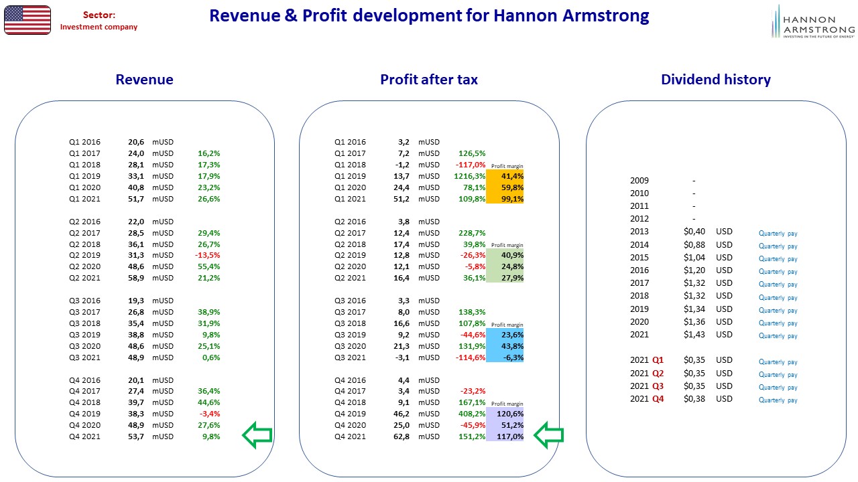The image size is (858, 482).
Task: Click Q1 2021 revenue growth 26,6%
Action: (208, 199)
